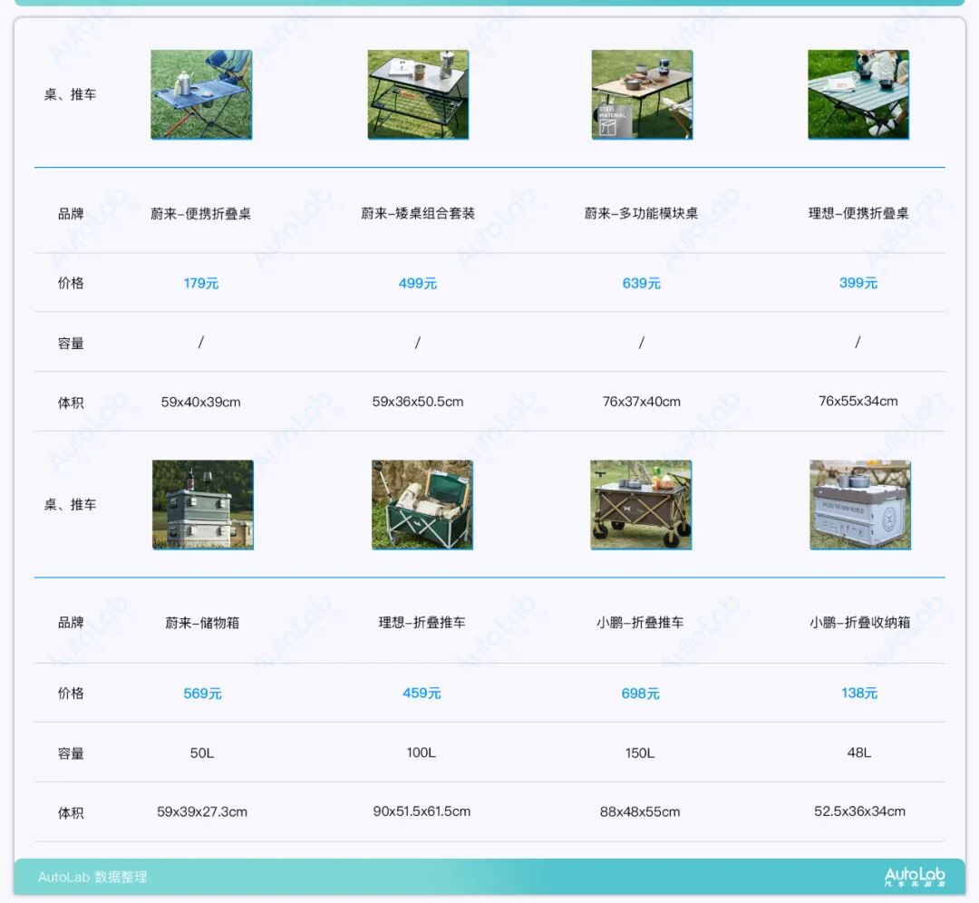Viewport: 979px width, 903px height.
Task: Select the brand name 理想-折叠推车
Action: [422, 623]
